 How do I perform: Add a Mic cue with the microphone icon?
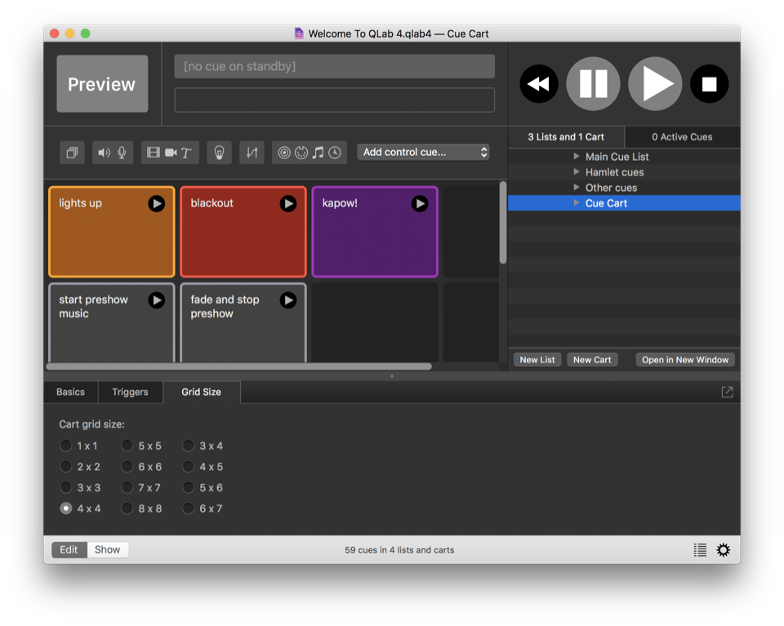click(122, 153)
